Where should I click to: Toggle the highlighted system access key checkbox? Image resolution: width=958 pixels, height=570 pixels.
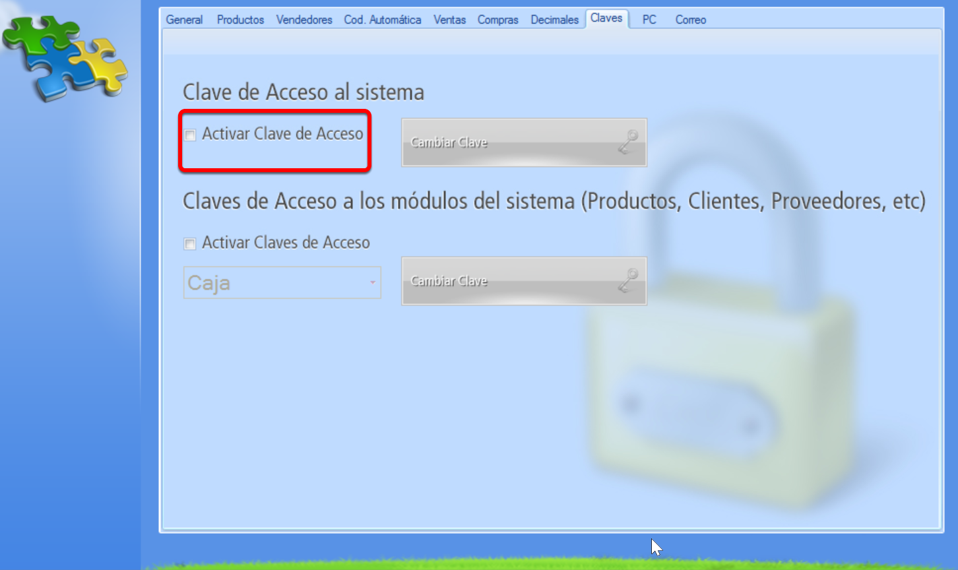pos(190,135)
